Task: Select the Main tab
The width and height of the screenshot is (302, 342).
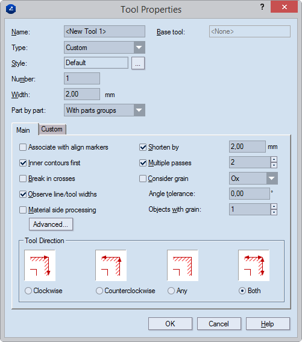Action: (x=24, y=130)
